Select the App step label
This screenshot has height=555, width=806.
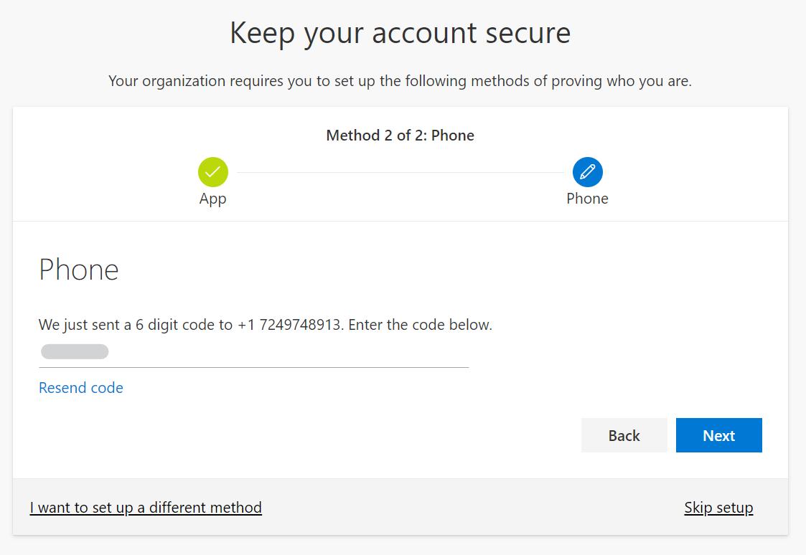pos(213,199)
